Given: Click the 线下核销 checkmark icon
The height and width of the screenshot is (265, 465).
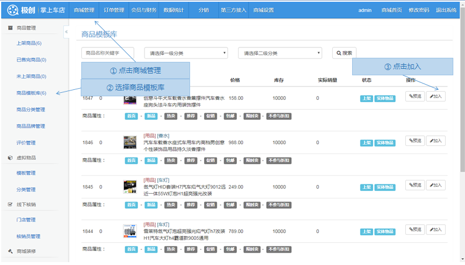Looking at the screenshot, I should click(x=11, y=205).
